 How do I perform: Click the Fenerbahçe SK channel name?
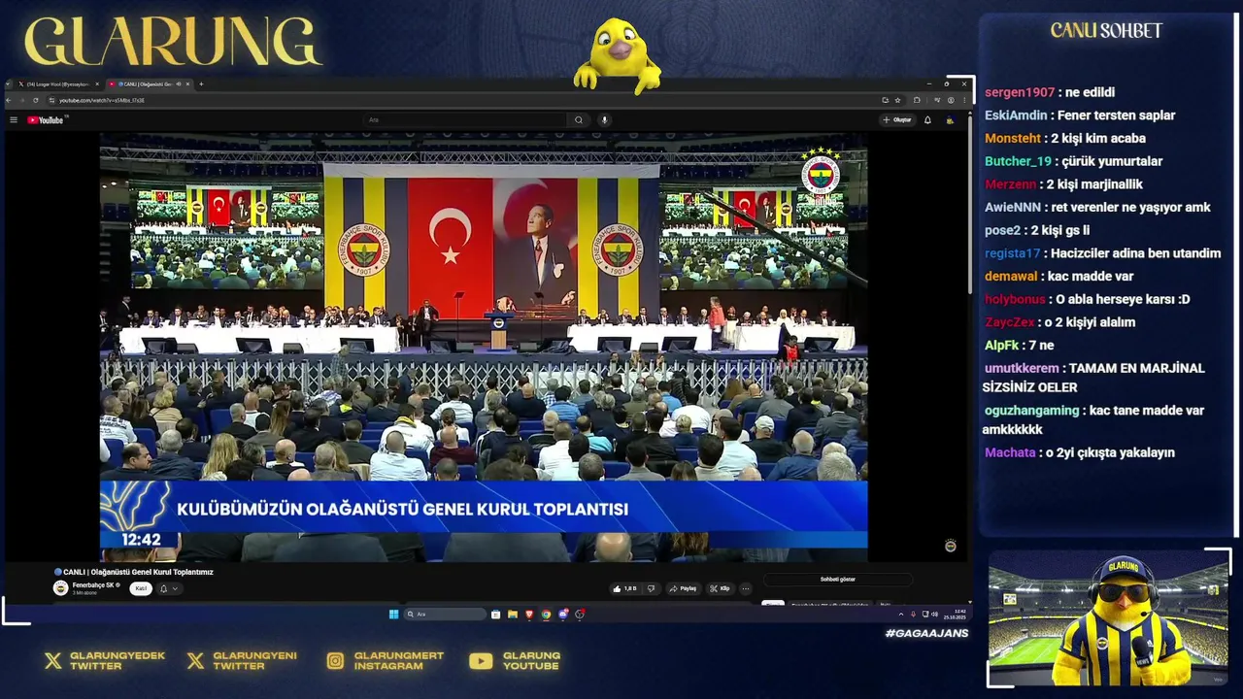pos(94,585)
